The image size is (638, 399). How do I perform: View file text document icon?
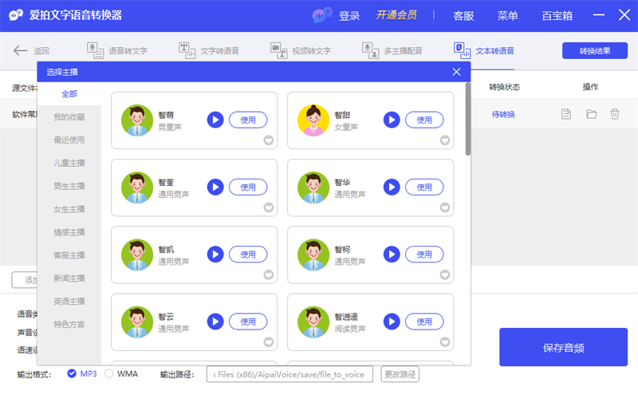[x=566, y=114]
